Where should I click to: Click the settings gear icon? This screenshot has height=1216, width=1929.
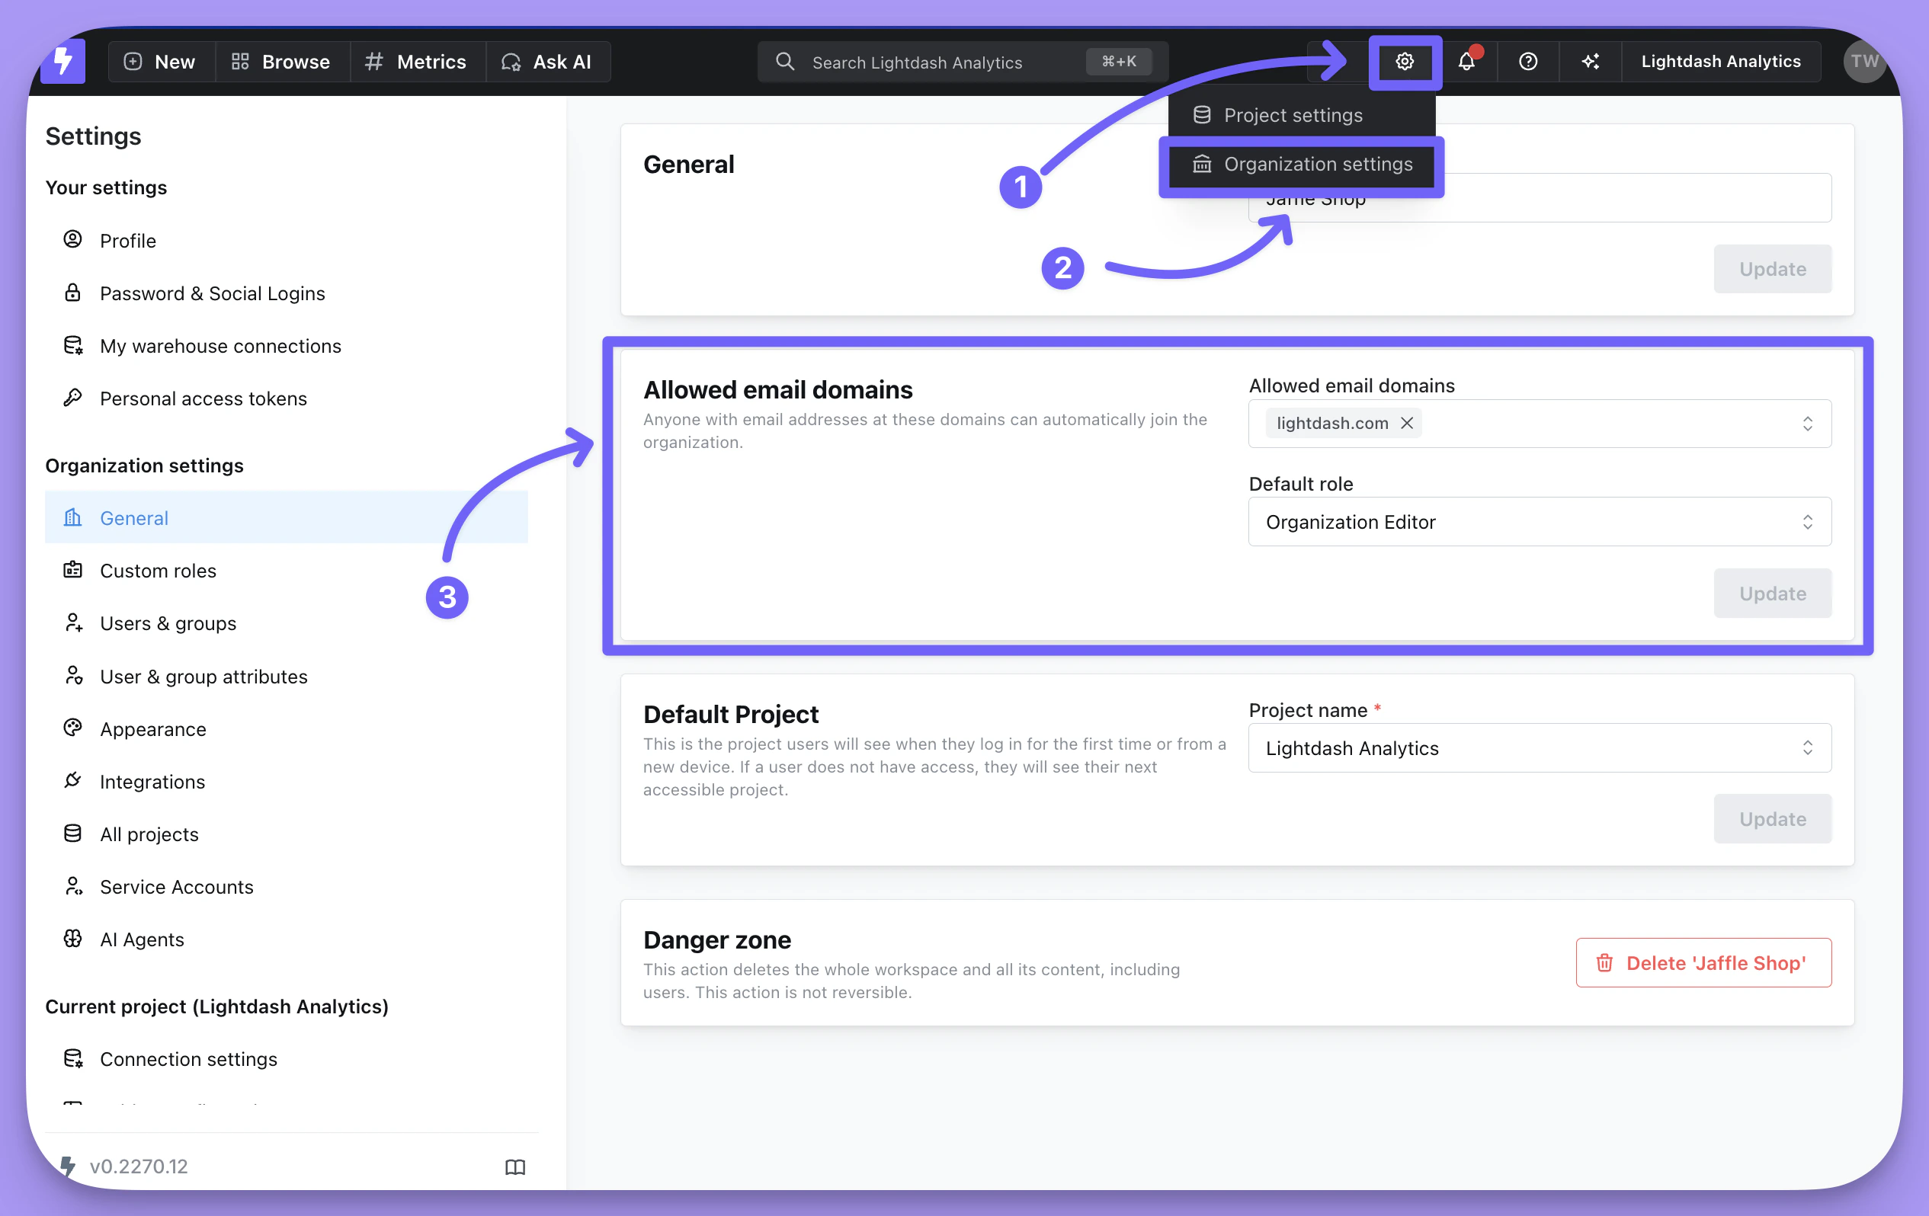click(1405, 62)
